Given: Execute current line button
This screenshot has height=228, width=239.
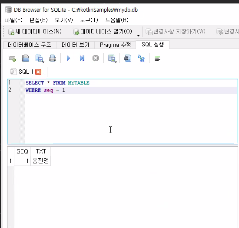Looking at the screenshot, I should [x=82, y=58].
